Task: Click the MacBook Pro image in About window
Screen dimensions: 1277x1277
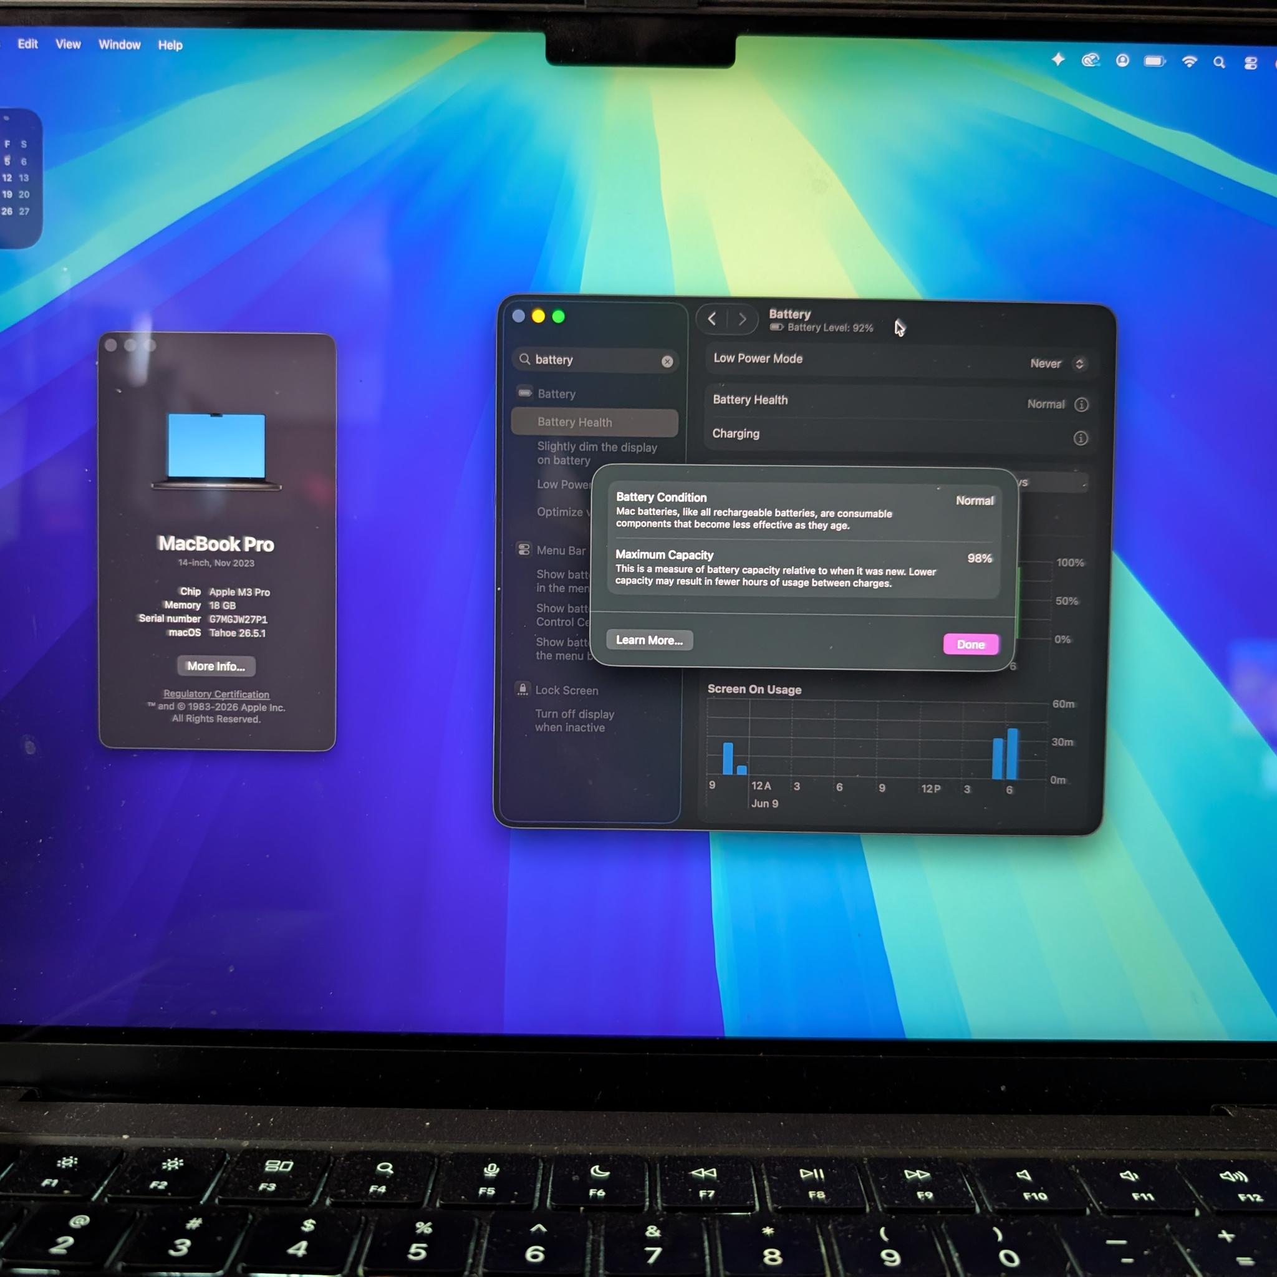Action: tap(216, 452)
